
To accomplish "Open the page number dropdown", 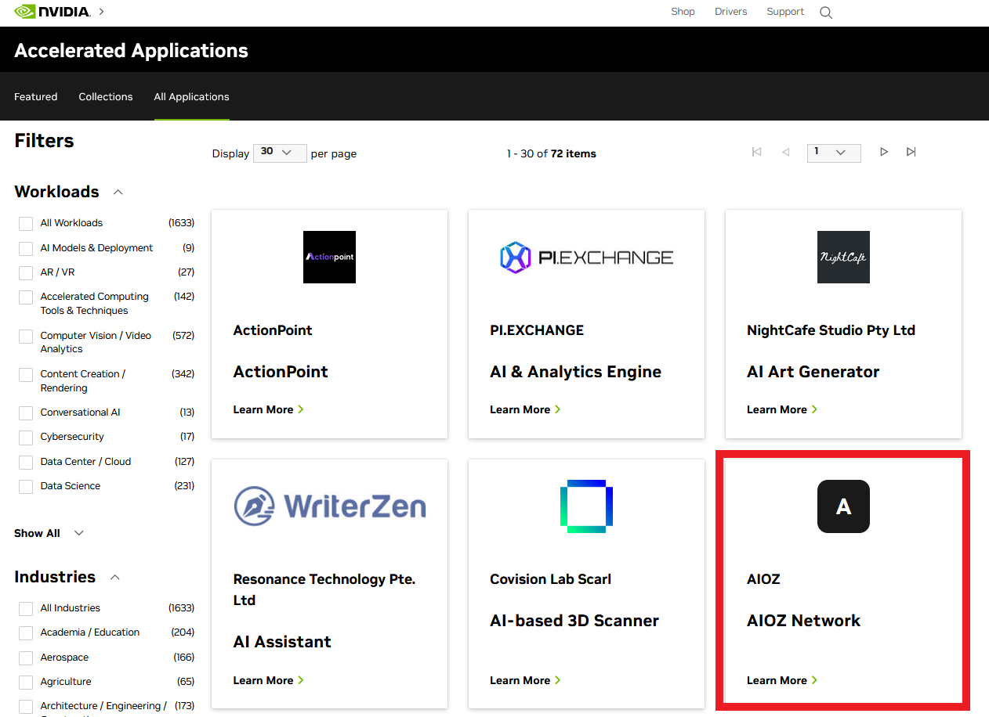I will [834, 153].
